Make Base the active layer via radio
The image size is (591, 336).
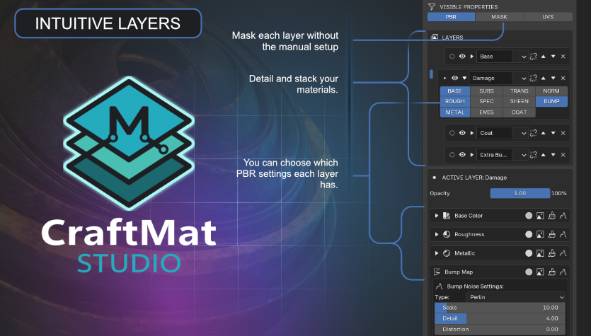452,57
